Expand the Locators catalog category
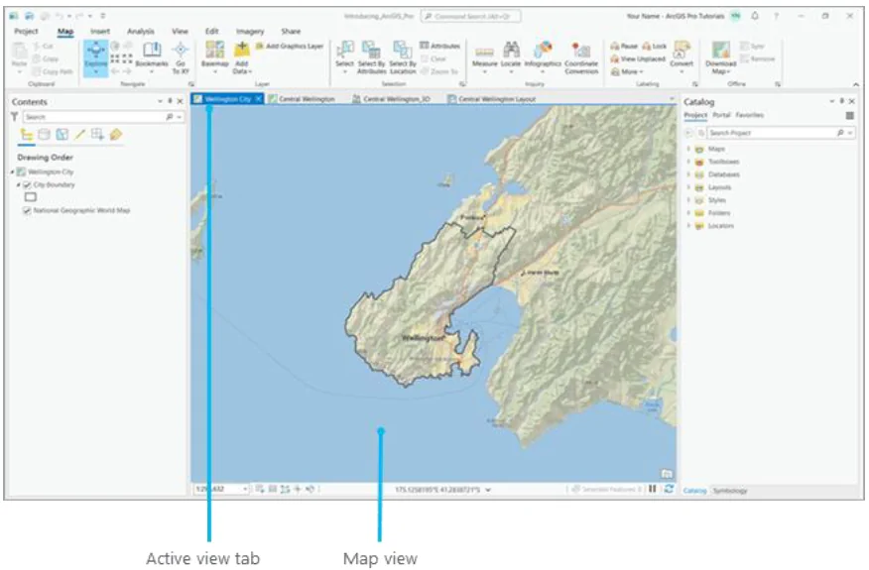This screenshot has width=869, height=570. [x=688, y=225]
